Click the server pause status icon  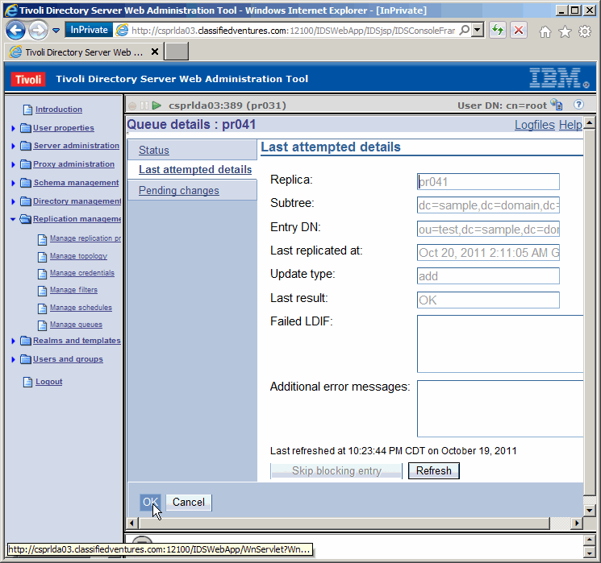[x=144, y=106]
